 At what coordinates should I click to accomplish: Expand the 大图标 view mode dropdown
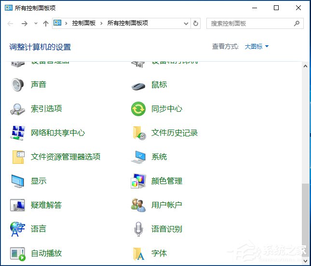tap(257, 47)
